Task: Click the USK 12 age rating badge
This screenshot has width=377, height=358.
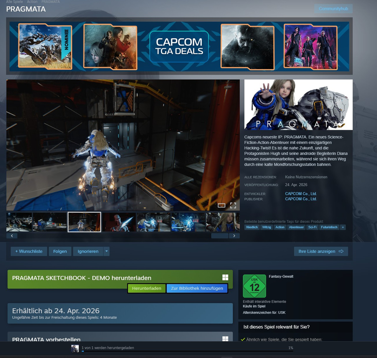Action: (x=254, y=286)
